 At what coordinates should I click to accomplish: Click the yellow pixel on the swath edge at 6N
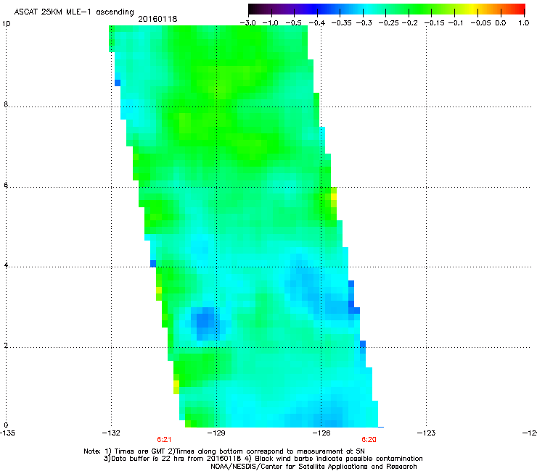334,196
